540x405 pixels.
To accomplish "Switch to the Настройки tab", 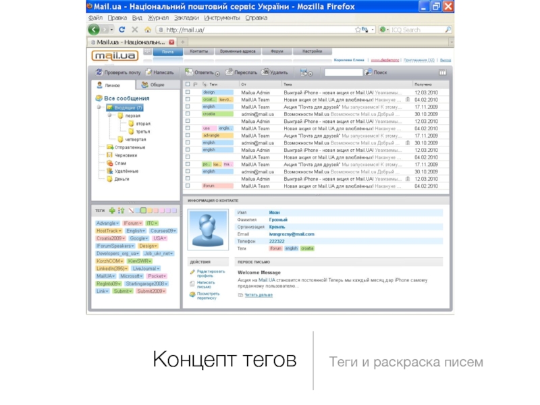I will click(312, 51).
